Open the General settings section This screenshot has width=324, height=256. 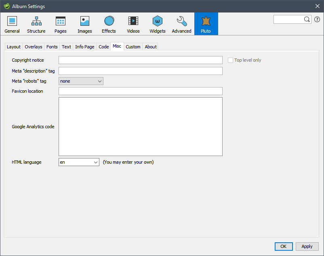(x=12, y=24)
